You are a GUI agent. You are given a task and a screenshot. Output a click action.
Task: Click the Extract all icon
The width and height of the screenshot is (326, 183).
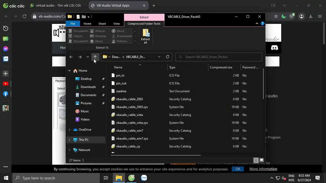coord(146,36)
